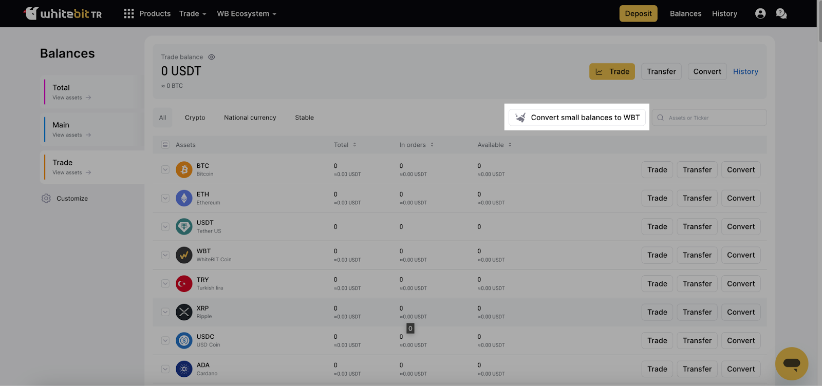Open the Products grid icon
This screenshot has height=386, width=822.
click(x=129, y=13)
